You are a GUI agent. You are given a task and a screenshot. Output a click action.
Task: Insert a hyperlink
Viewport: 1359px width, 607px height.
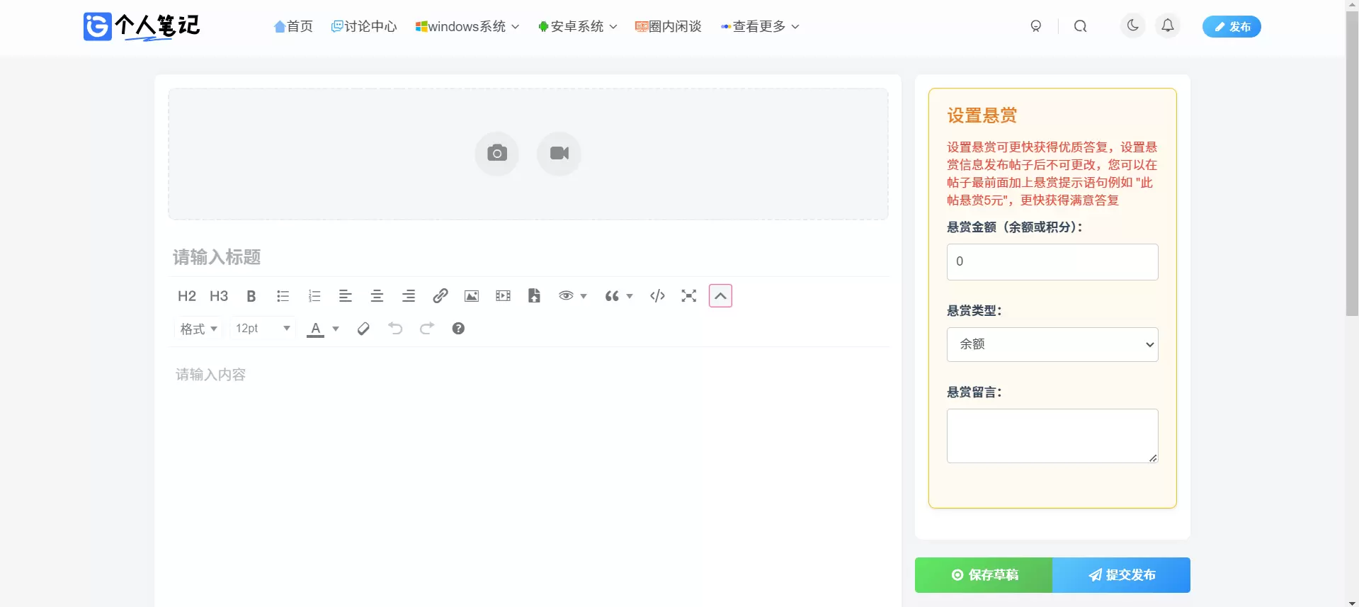click(440, 296)
